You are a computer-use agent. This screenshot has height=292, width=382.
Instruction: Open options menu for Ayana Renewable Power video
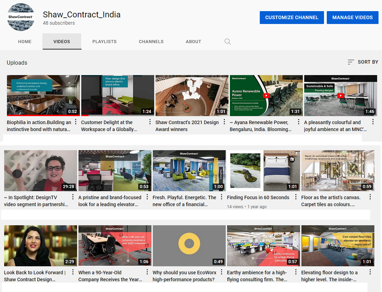pos(299,122)
